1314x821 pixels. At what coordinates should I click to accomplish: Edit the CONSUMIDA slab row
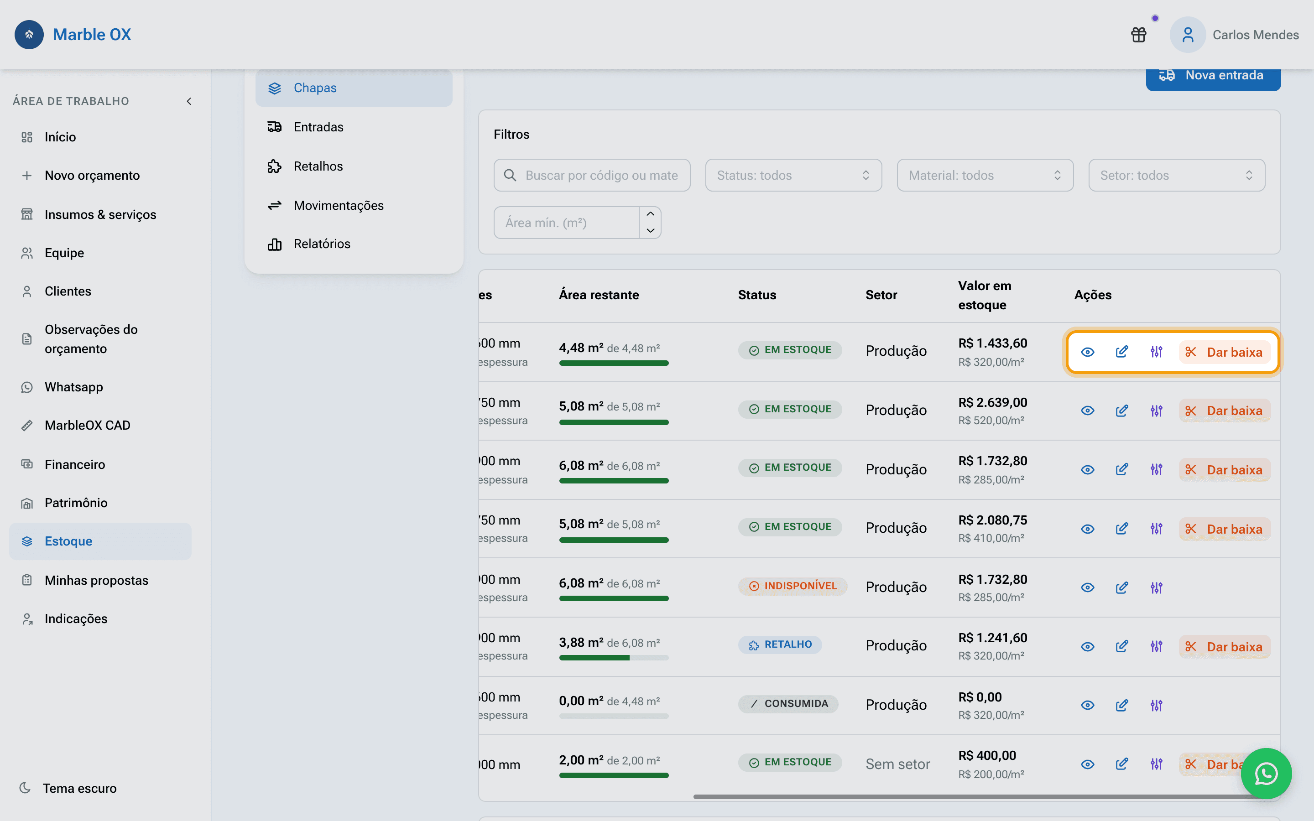point(1122,705)
